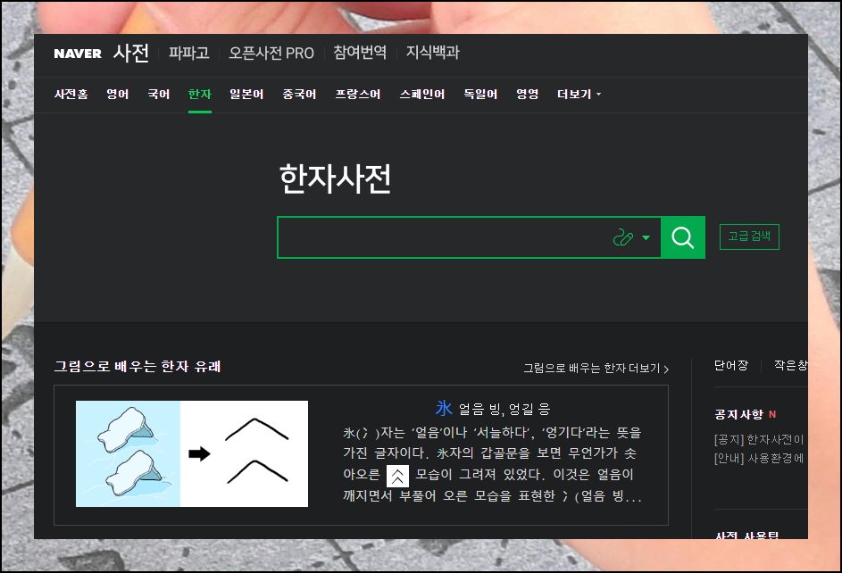Switch to the 스페인어 dictionary tab
This screenshot has width=842, height=573.
(422, 95)
